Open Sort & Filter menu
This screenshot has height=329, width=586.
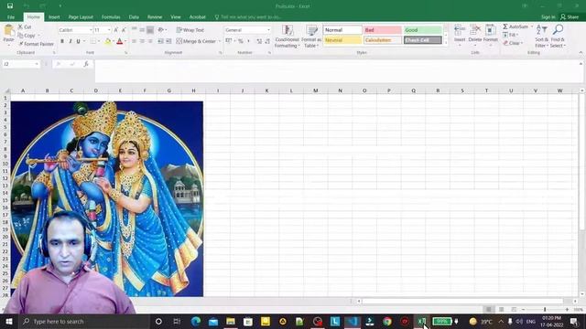coord(541,37)
